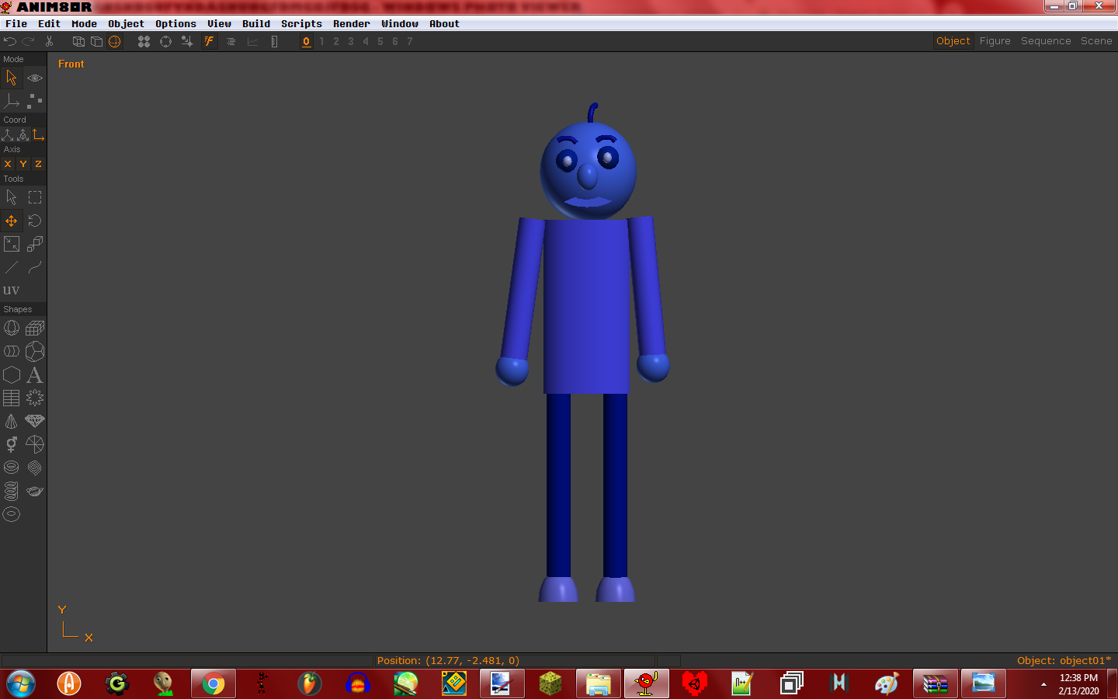
Task: Add the teapot shape
Action: pos(35,491)
